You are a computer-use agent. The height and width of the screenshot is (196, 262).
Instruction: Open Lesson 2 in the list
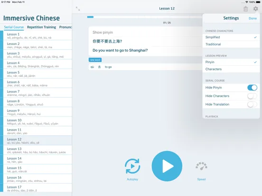[x=37, y=45]
